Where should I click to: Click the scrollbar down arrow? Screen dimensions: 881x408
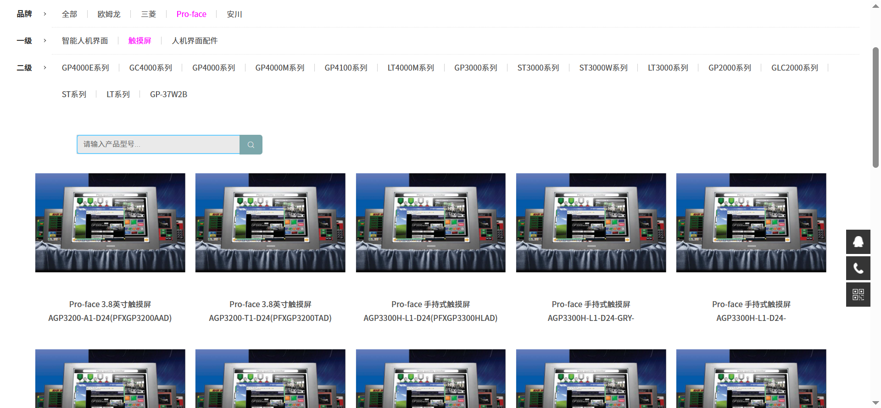(x=875, y=402)
